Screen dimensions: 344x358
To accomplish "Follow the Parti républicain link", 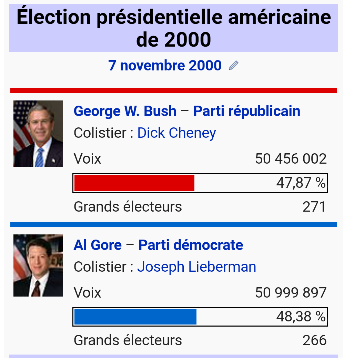I will coord(246,111).
